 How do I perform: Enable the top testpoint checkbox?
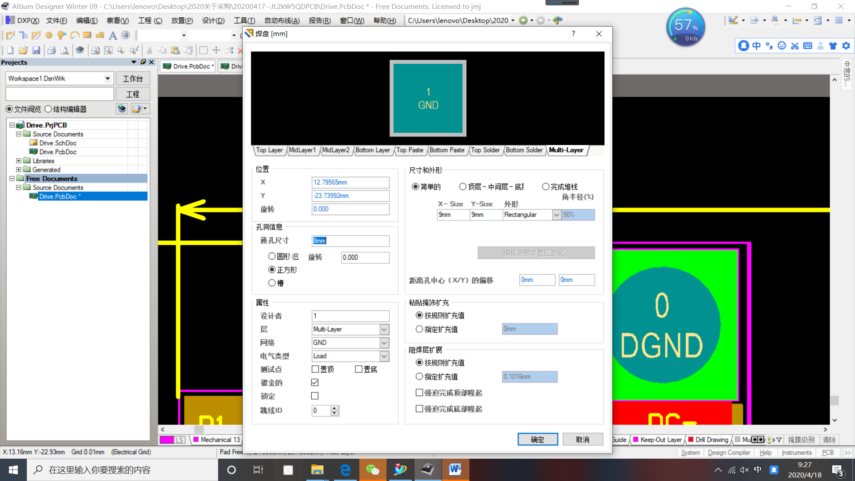click(x=315, y=369)
